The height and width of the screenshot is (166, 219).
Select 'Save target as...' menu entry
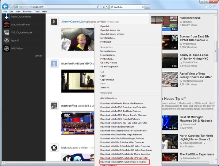pos(107,38)
